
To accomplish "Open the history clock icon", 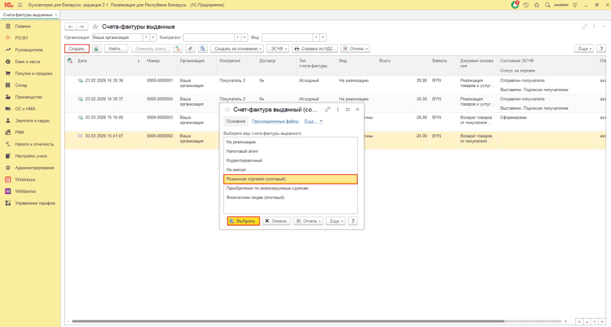I will [526, 5].
